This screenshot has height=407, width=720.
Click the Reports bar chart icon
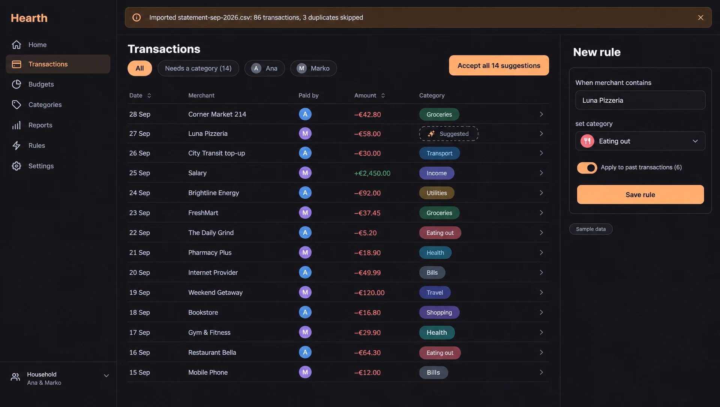(16, 125)
